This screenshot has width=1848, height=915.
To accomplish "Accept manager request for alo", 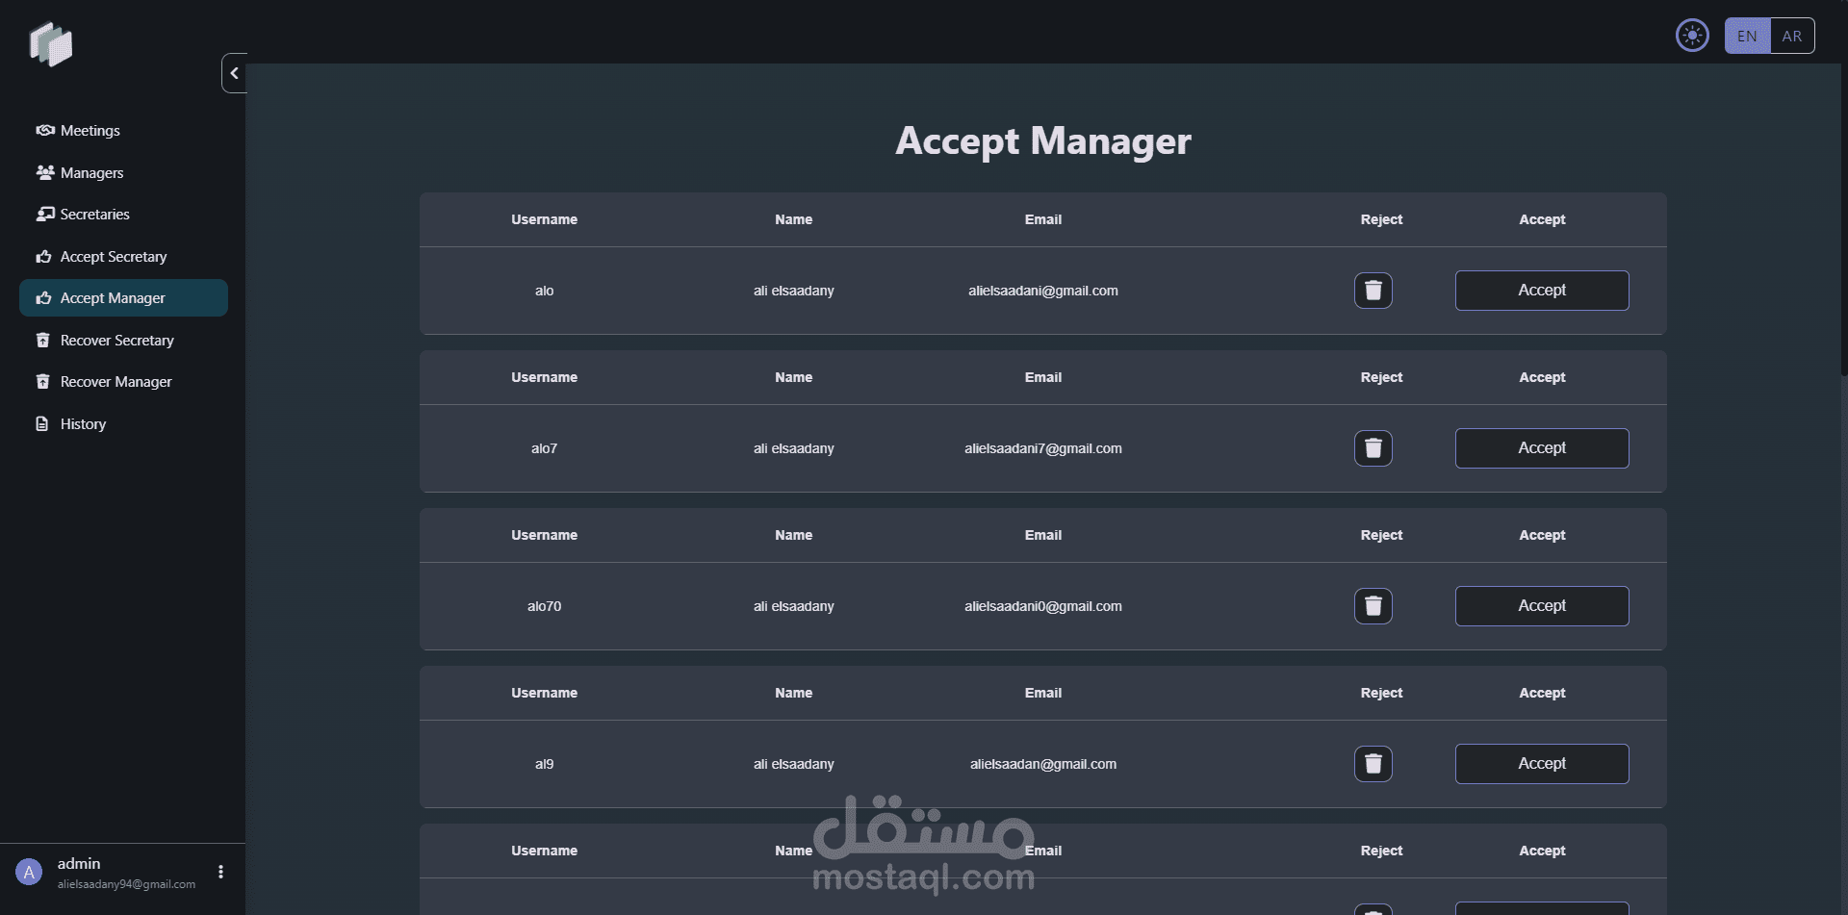I will point(1542,291).
